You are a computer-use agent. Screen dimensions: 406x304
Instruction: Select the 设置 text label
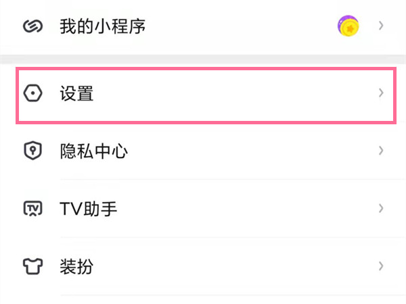pyautogui.click(x=76, y=93)
